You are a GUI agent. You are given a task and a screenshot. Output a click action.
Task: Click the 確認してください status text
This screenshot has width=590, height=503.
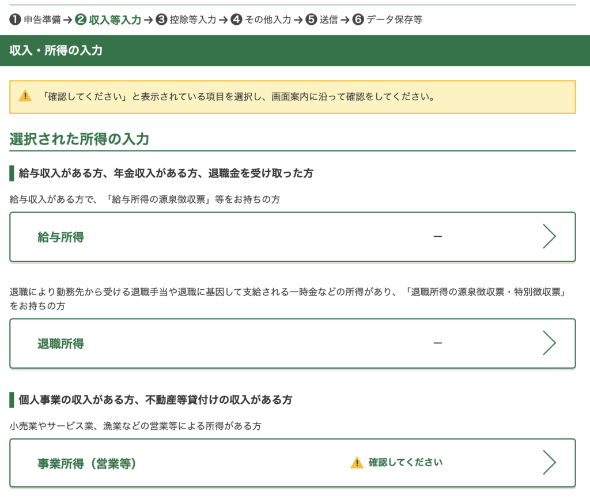tap(406, 462)
